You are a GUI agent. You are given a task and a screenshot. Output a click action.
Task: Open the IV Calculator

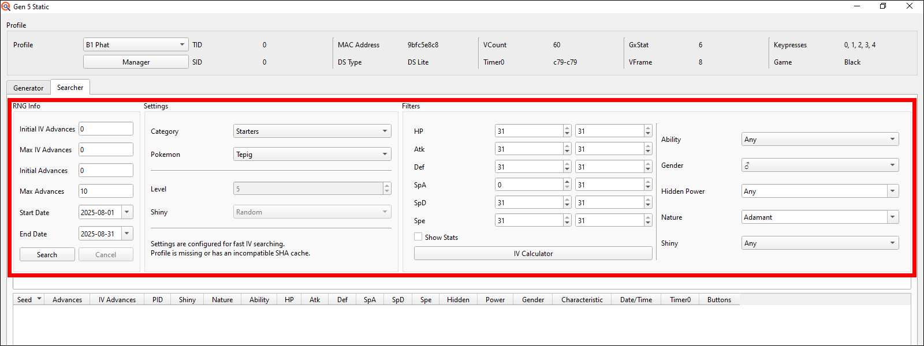[x=533, y=253]
